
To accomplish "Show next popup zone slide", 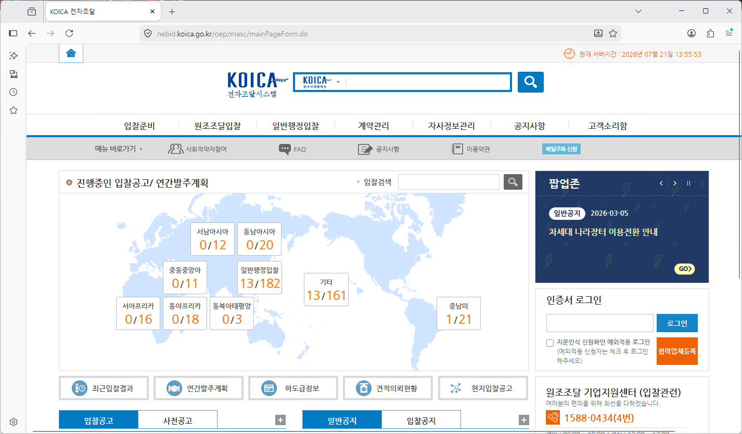I will point(675,183).
